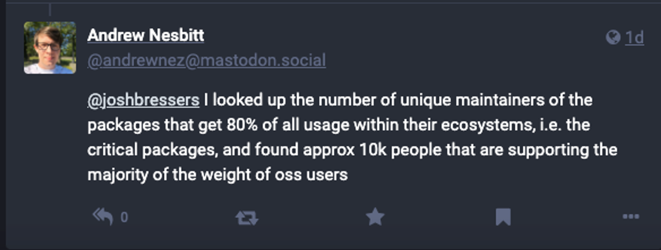Reply to Andrew Nesbitt's post
The height and width of the screenshot is (250, 661).
pyautogui.click(x=103, y=217)
